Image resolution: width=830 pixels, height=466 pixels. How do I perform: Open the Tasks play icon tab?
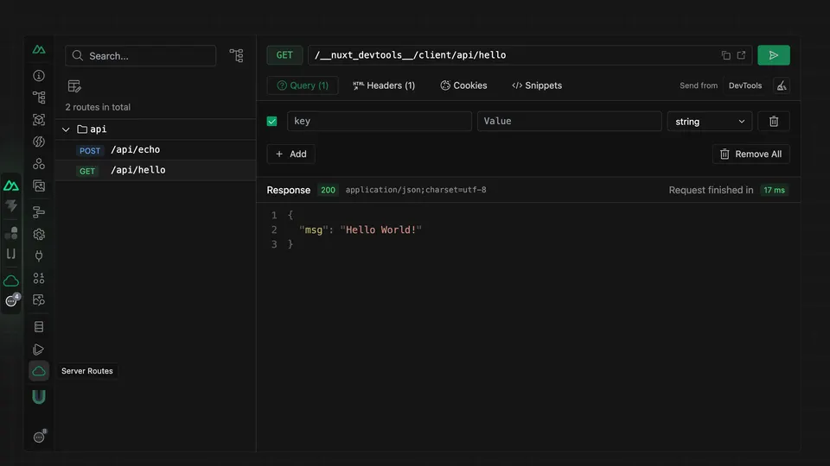[39, 349]
